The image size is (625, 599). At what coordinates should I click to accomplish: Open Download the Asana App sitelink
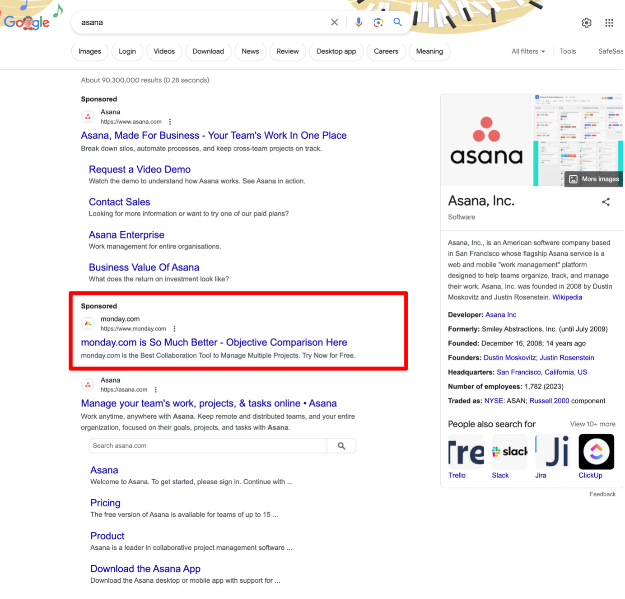145,569
